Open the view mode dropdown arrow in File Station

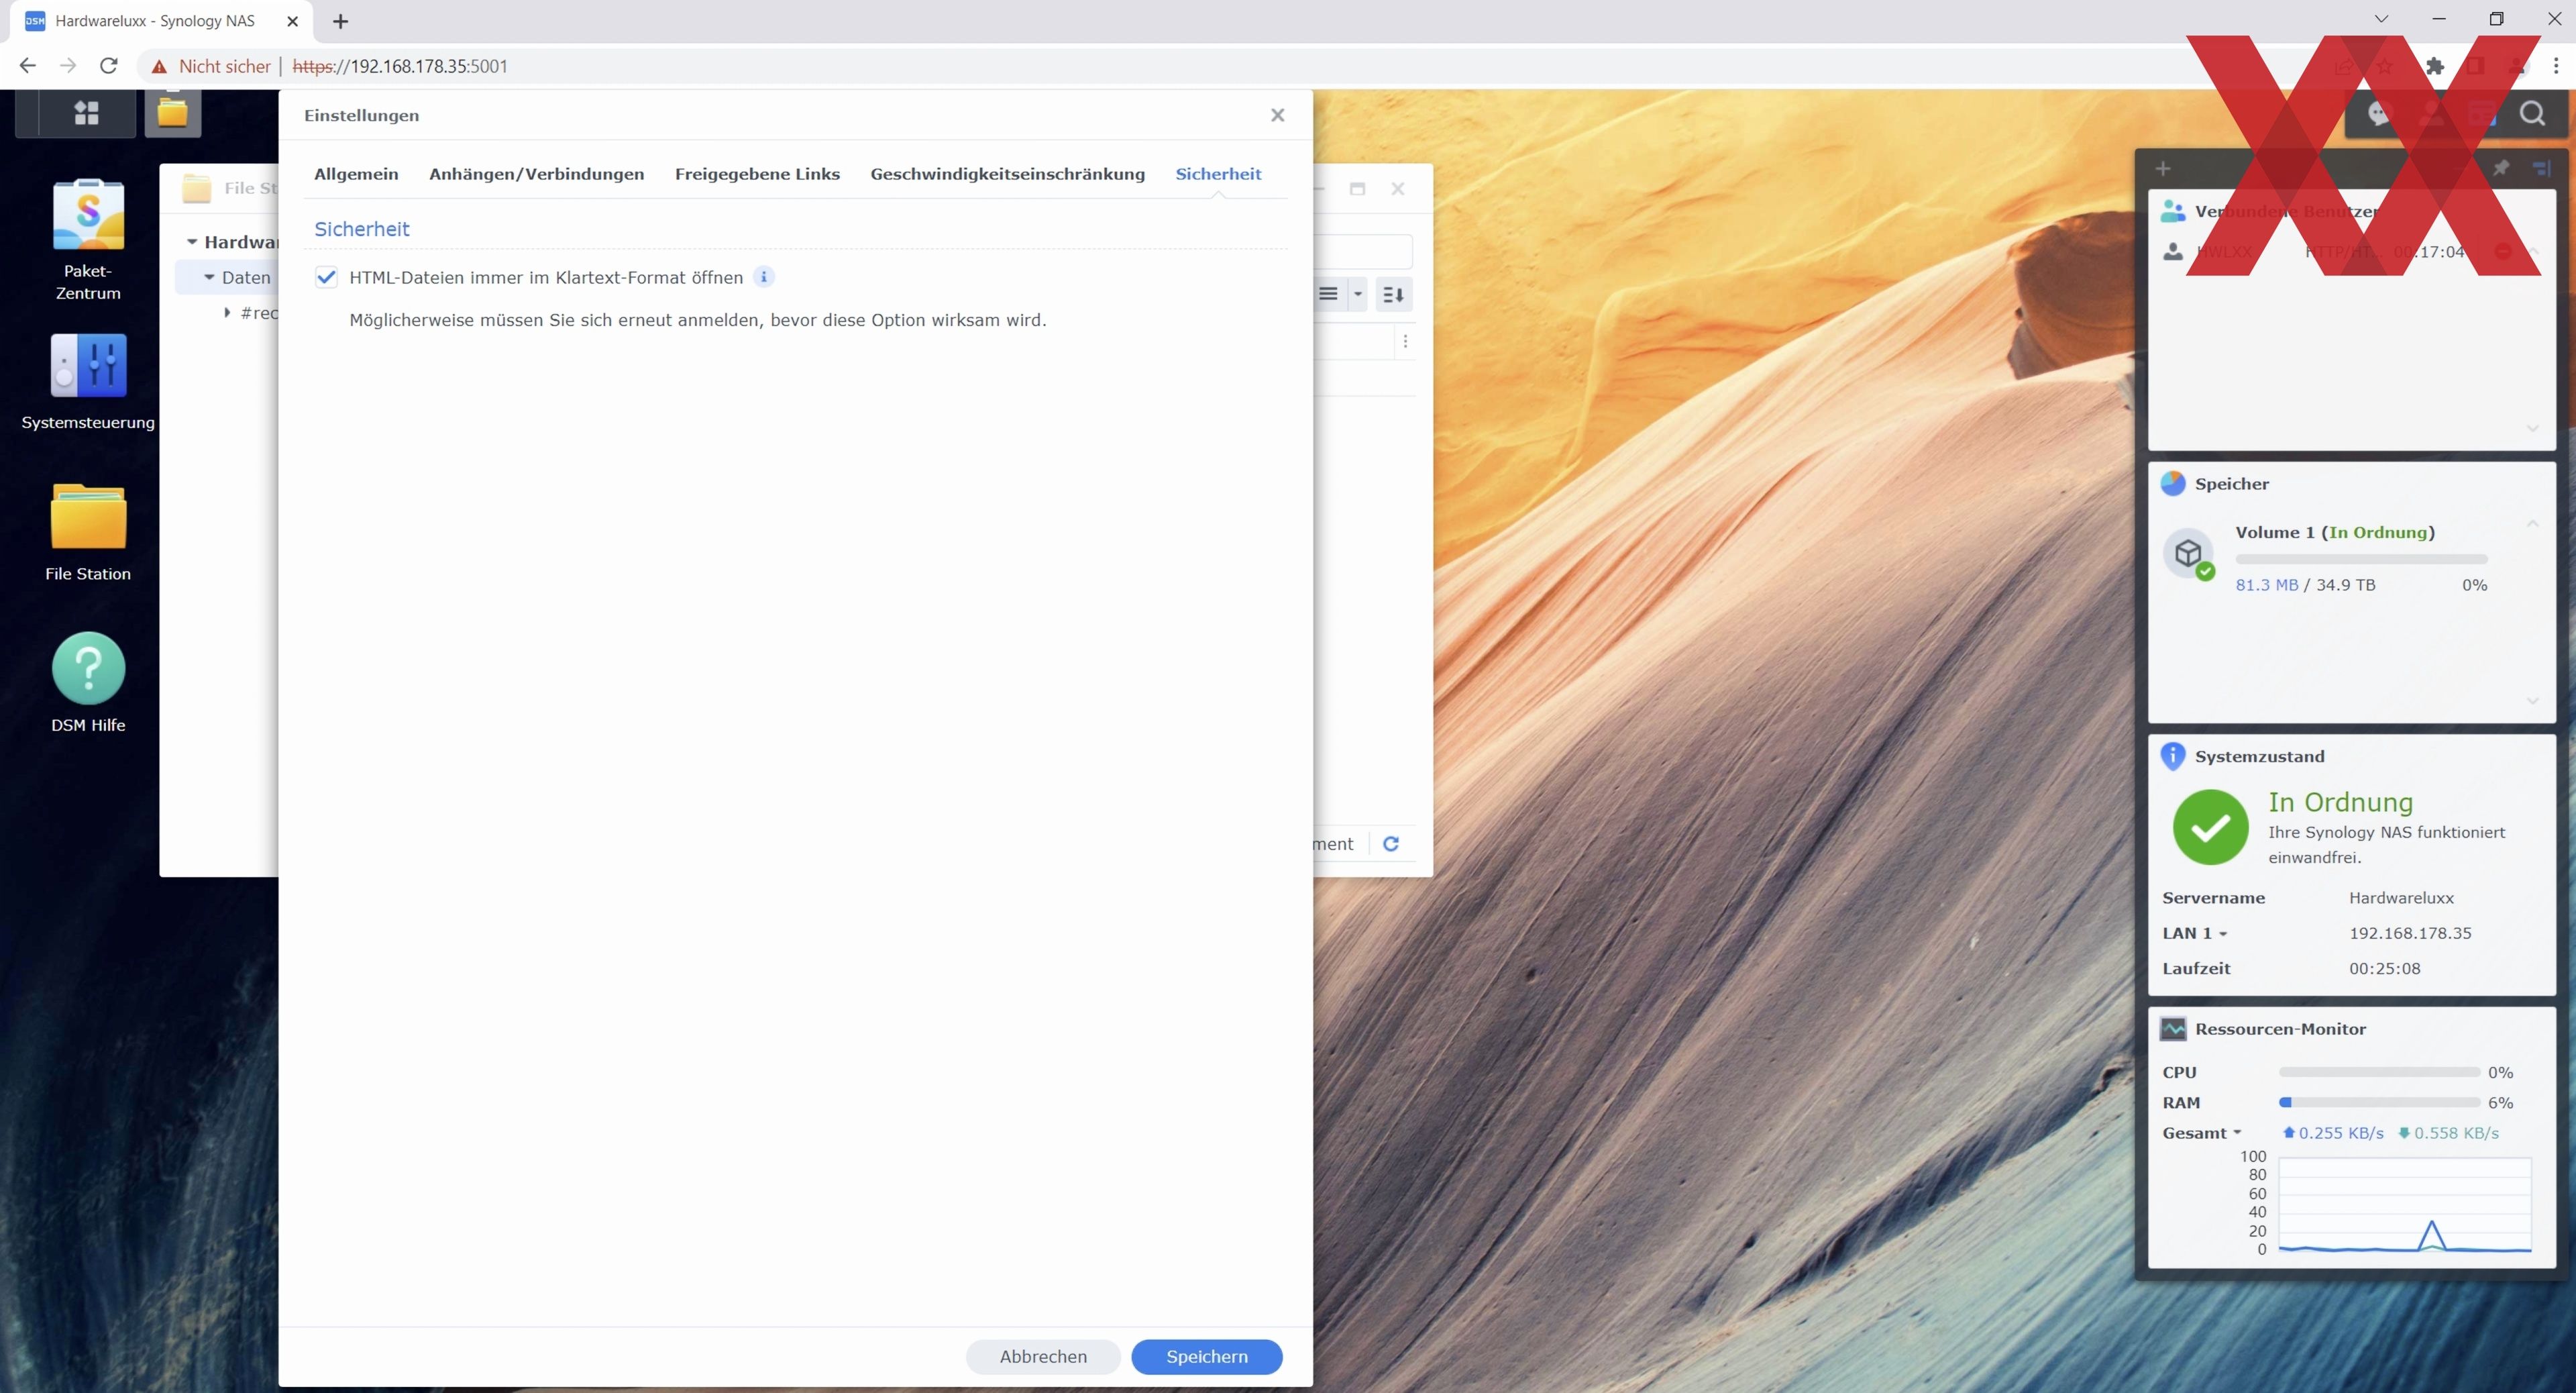(1358, 294)
